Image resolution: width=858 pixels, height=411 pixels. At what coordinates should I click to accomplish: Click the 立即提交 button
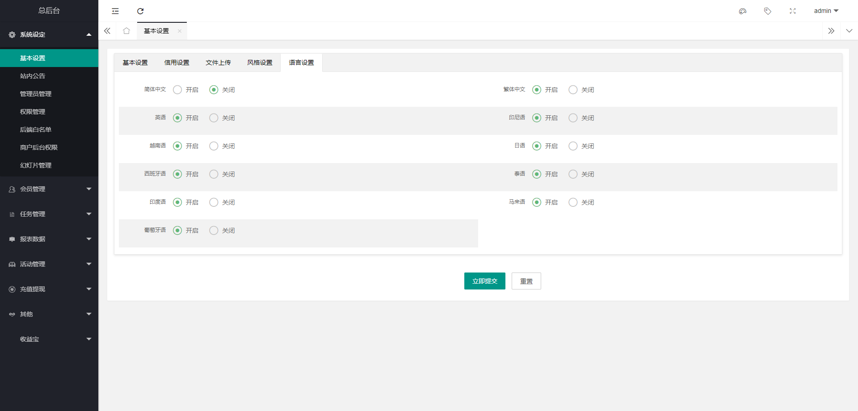(x=484, y=281)
